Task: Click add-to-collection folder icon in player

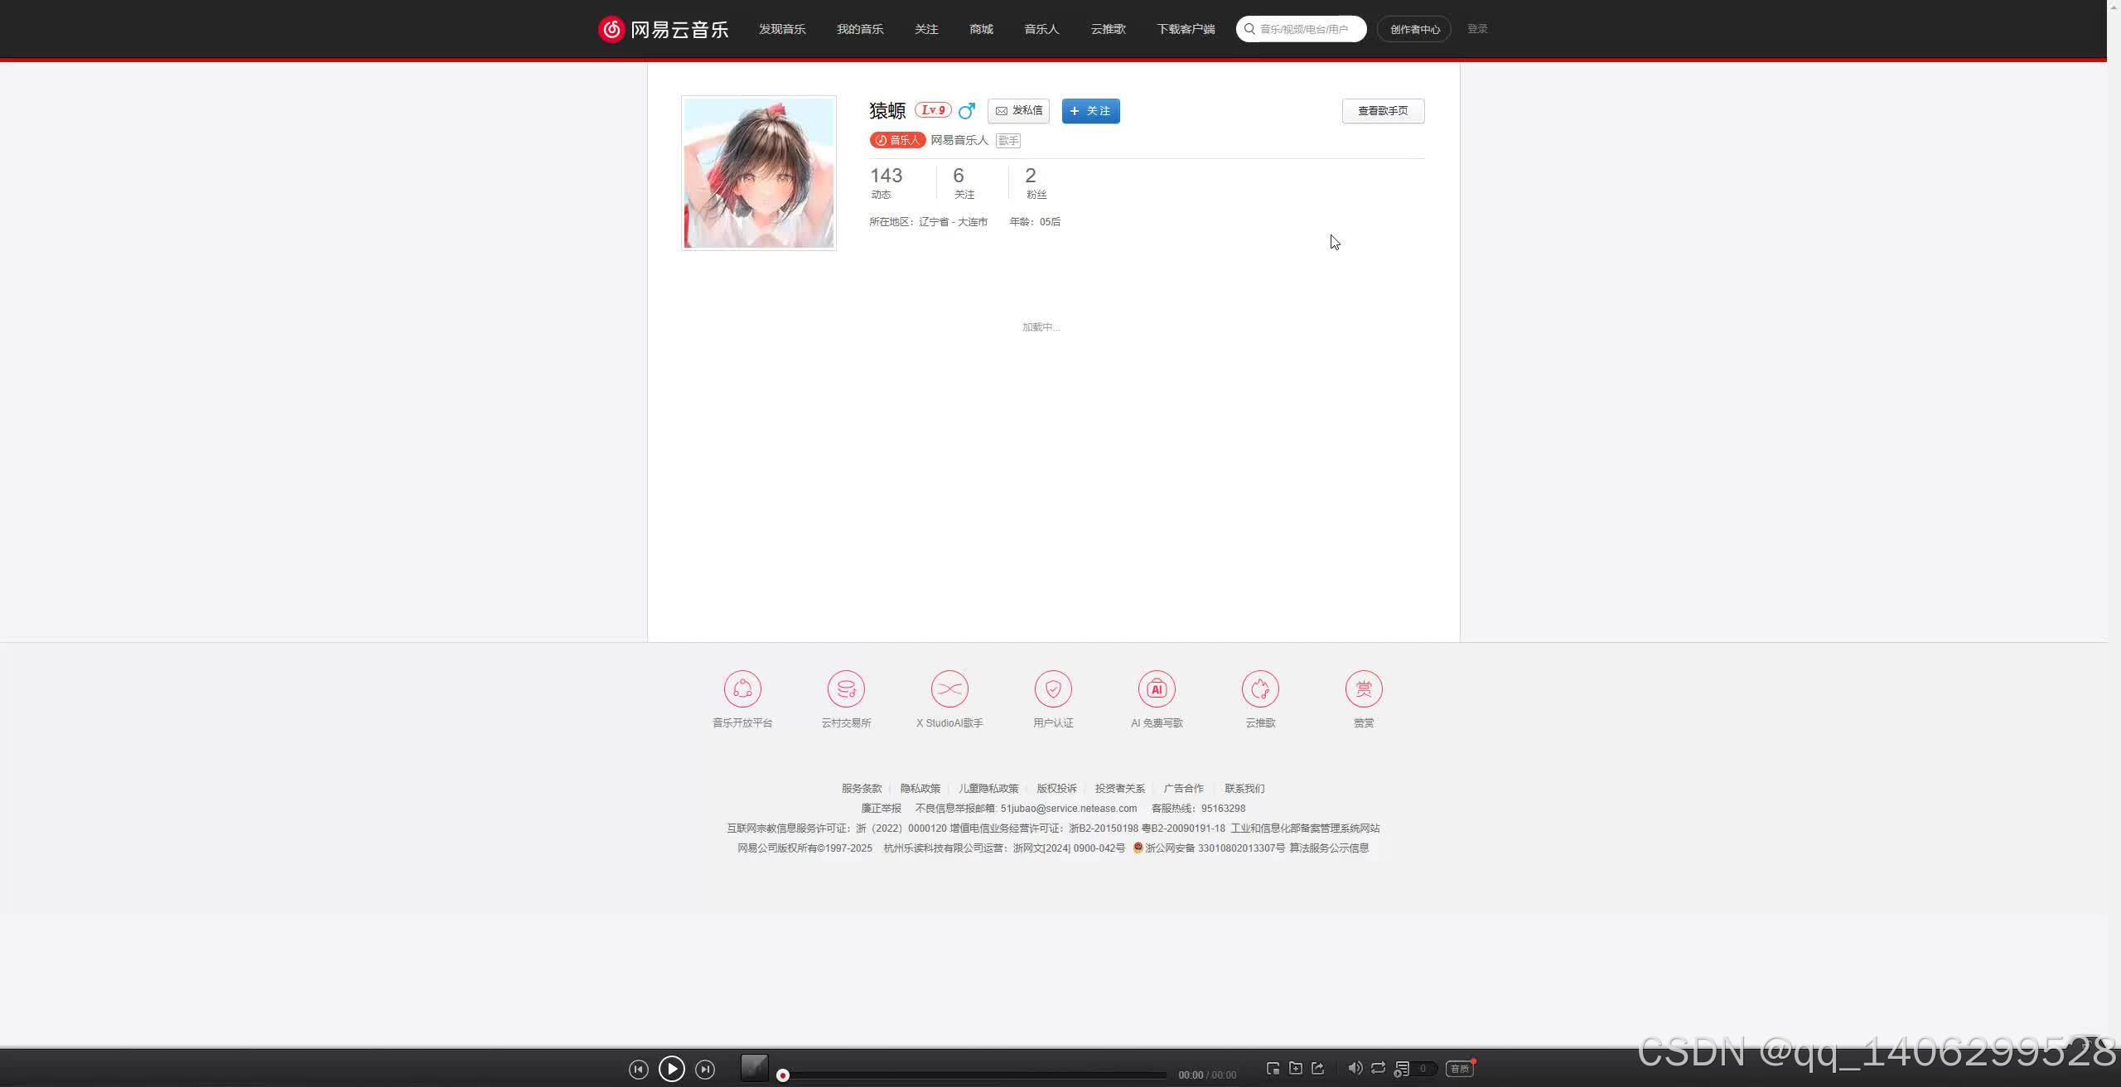Action: click(x=1296, y=1069)
